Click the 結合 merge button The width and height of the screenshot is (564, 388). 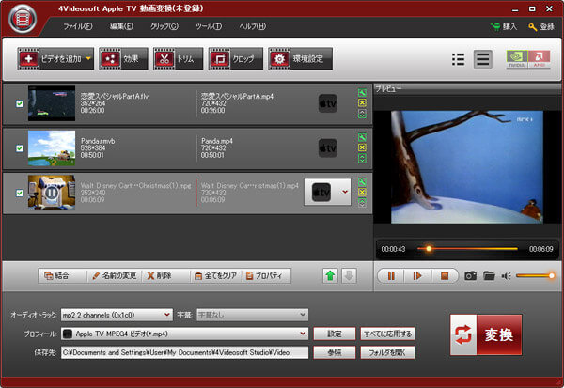pos(61,276)
